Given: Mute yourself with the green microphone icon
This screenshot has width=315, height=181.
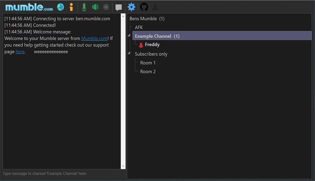Looking at the screenshot, I should click(84, 7).
